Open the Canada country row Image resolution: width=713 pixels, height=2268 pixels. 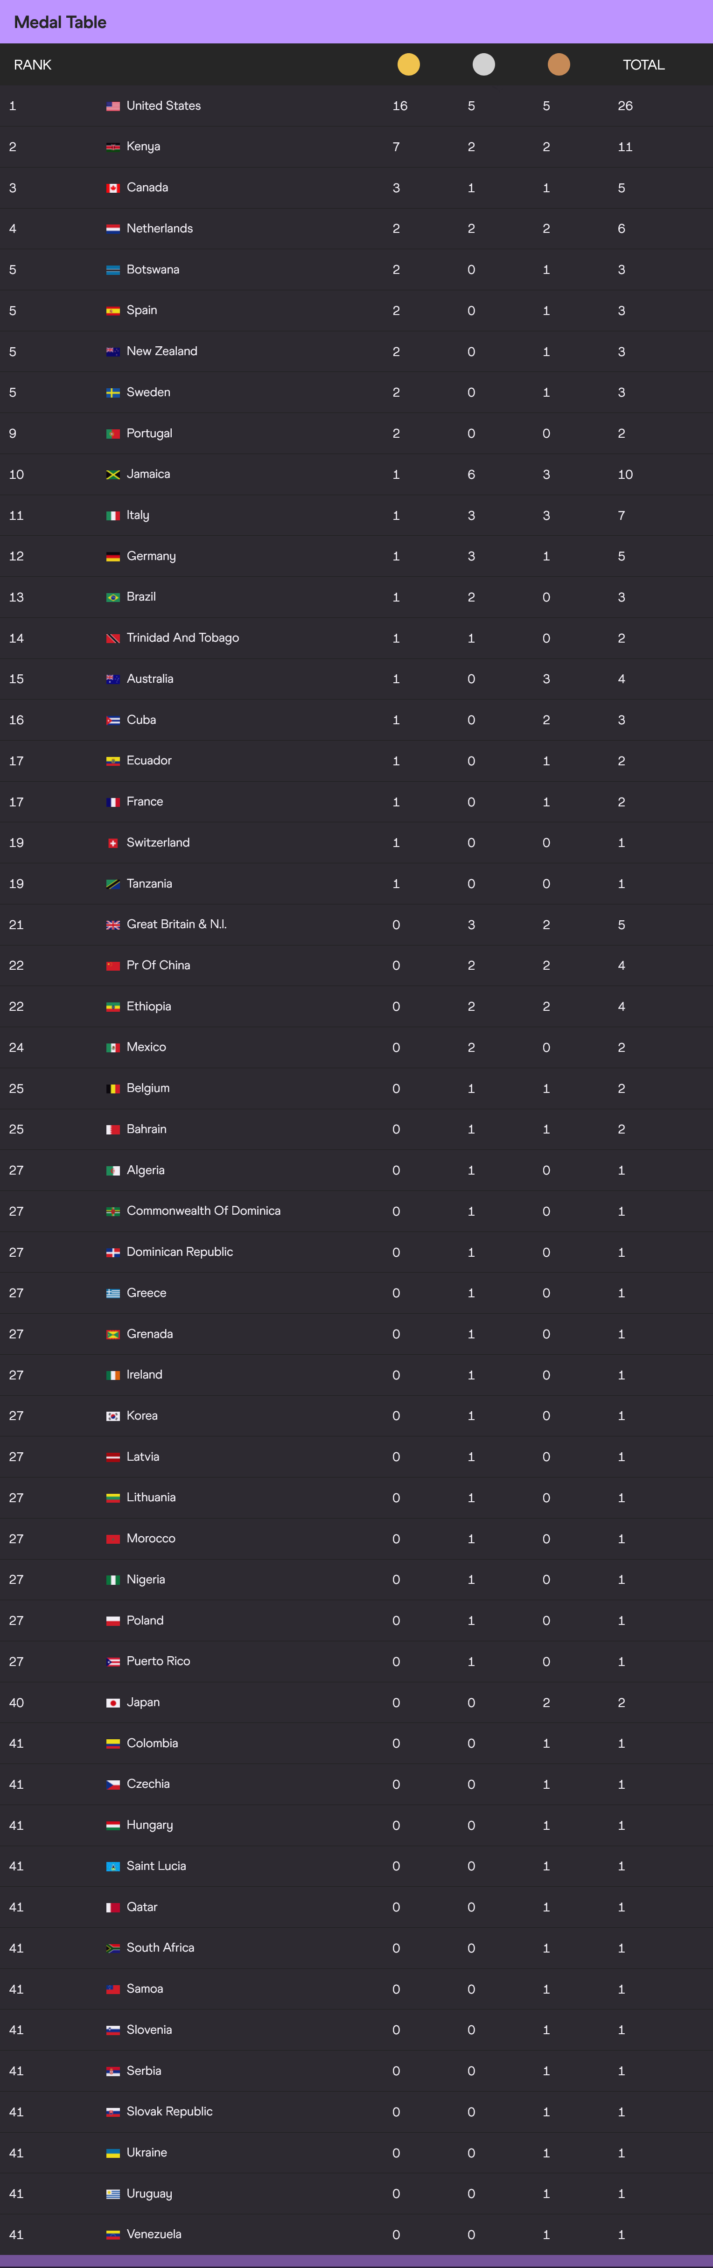tap(356, 188)
